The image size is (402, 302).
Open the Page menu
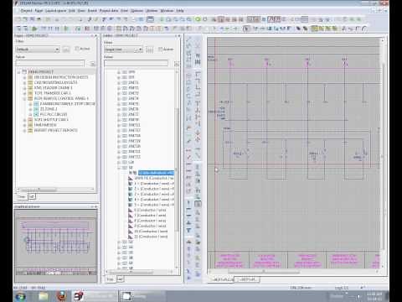39,11
